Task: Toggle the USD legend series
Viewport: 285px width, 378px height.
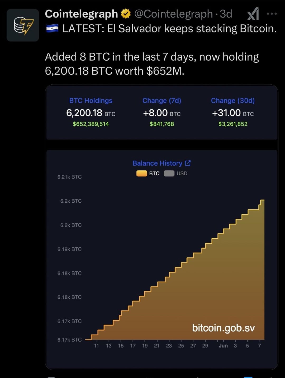Action: point(175,174)
